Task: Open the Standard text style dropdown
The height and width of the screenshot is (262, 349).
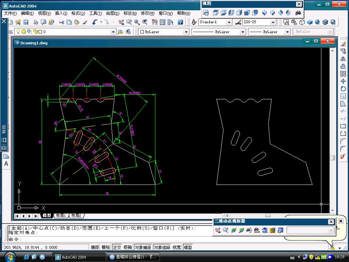Action: point(229,22)
